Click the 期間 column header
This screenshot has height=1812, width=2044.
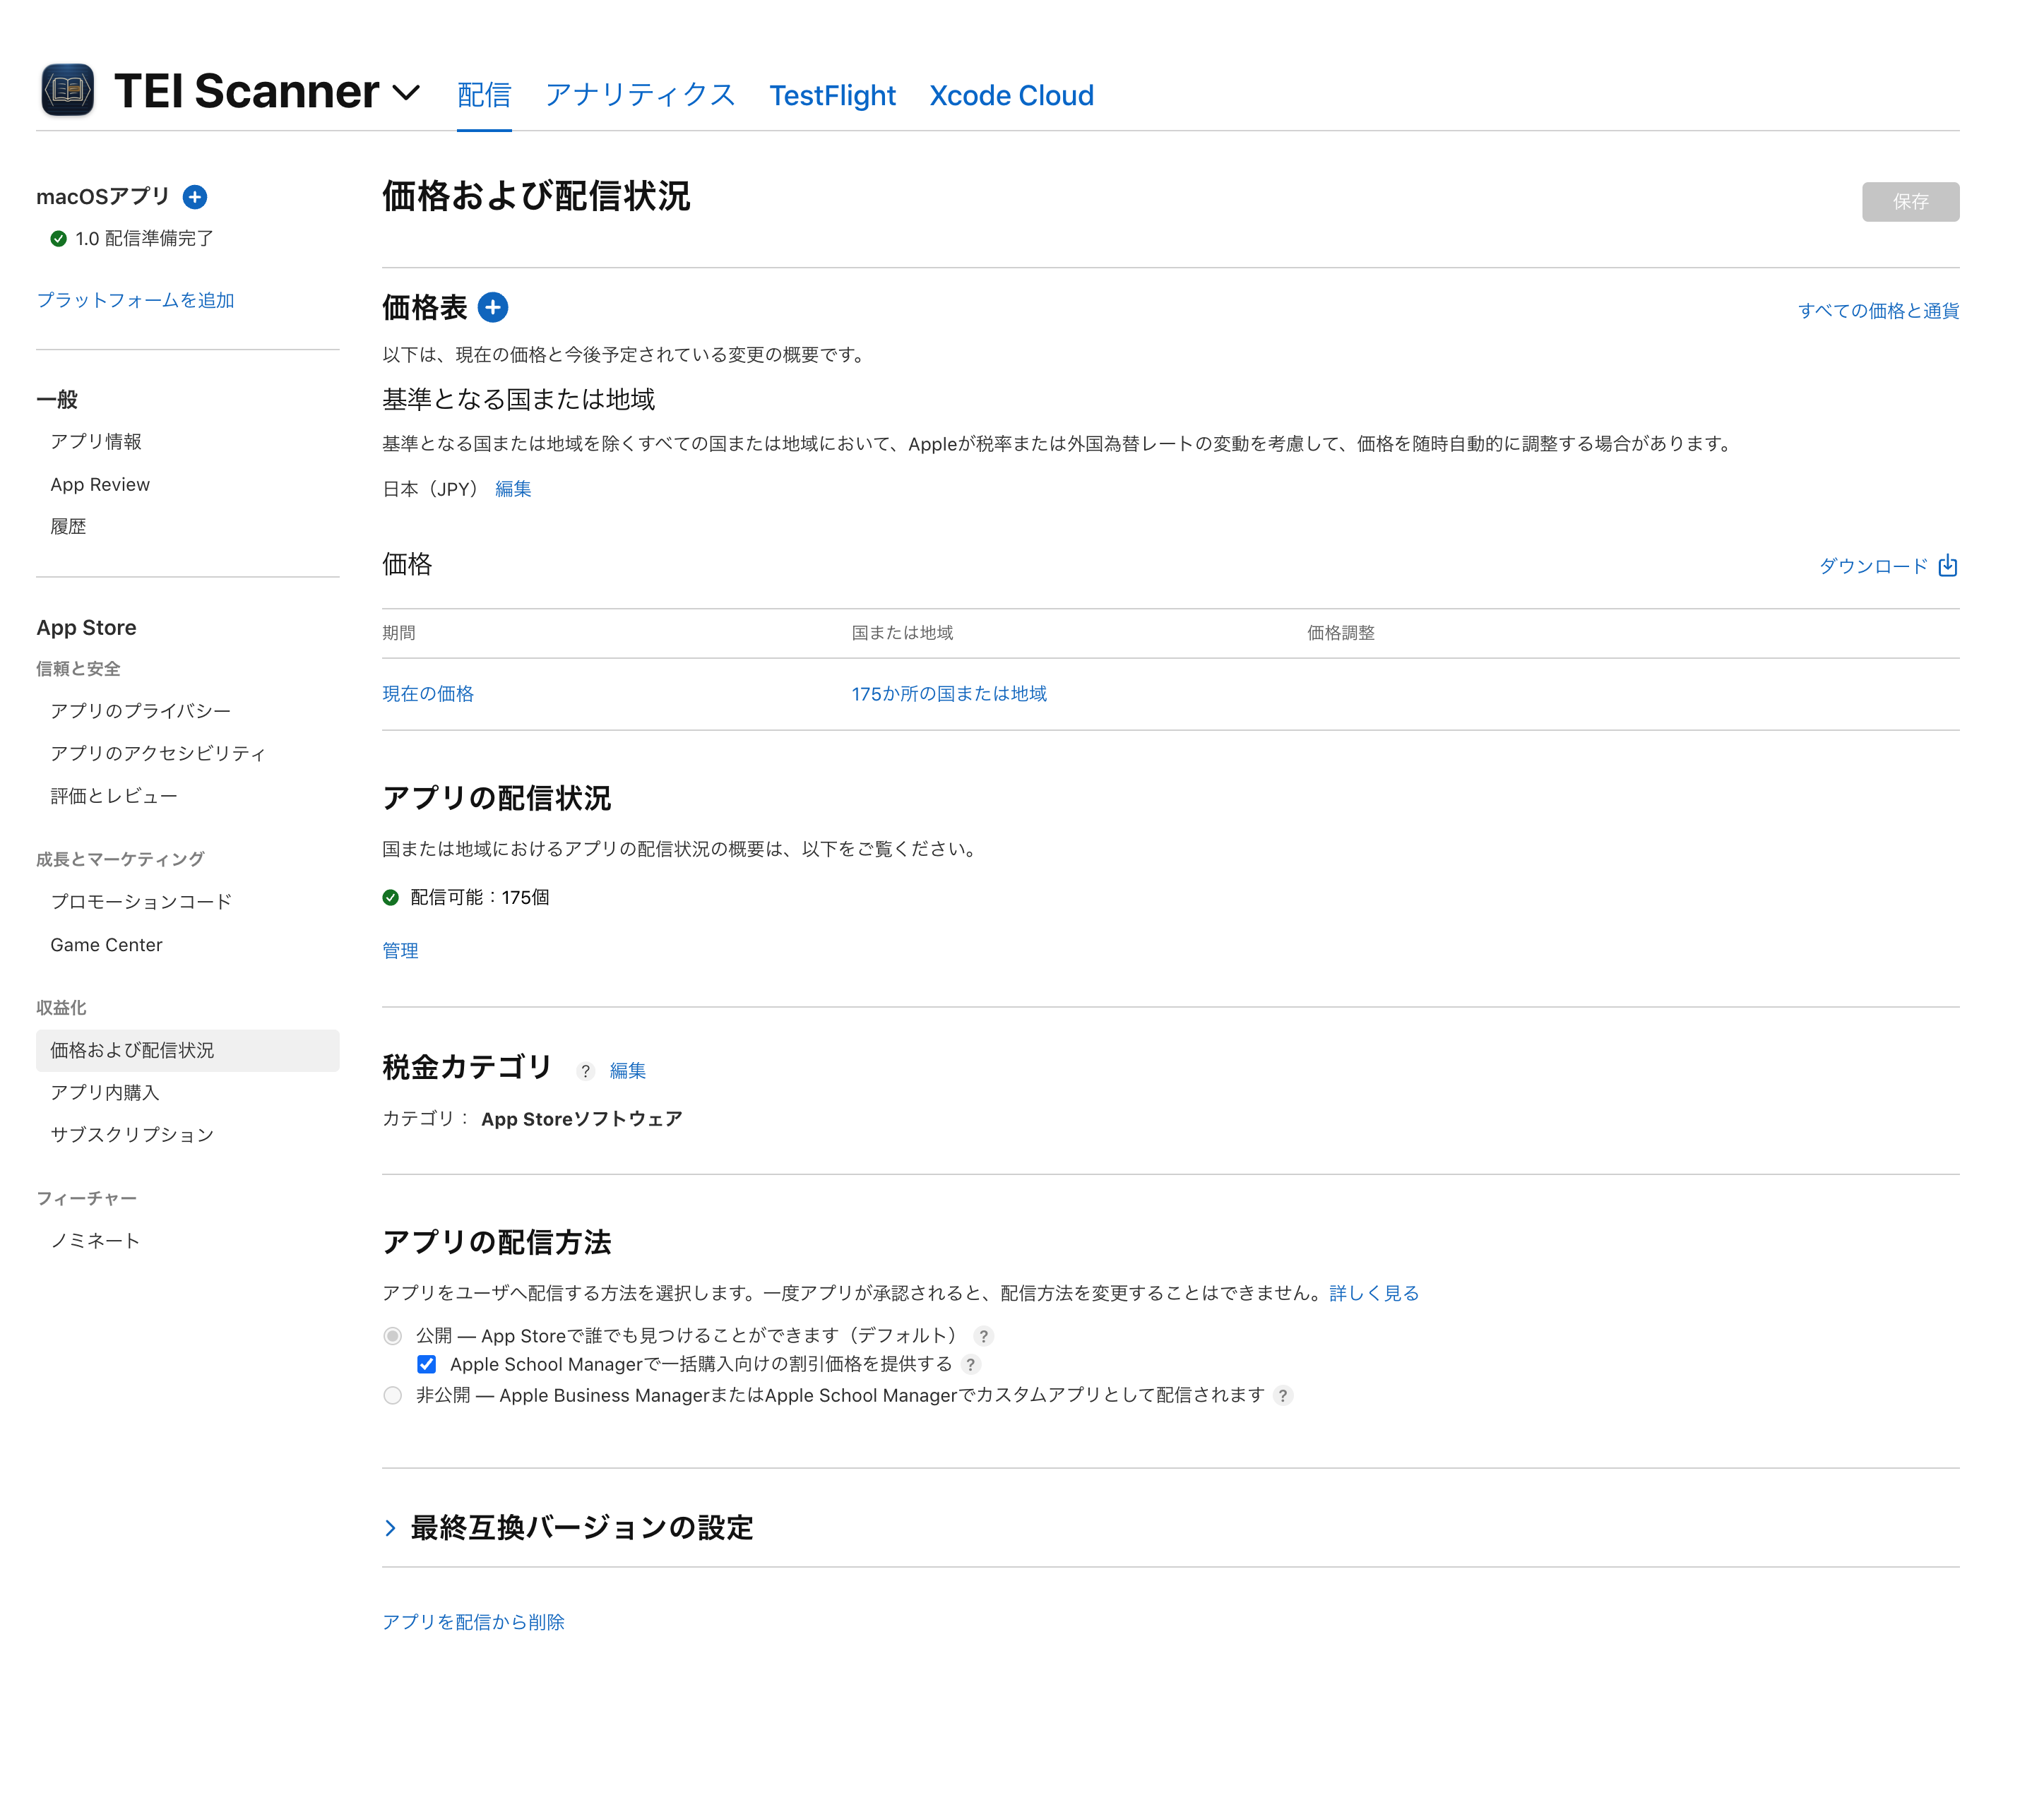coord(399,633)
